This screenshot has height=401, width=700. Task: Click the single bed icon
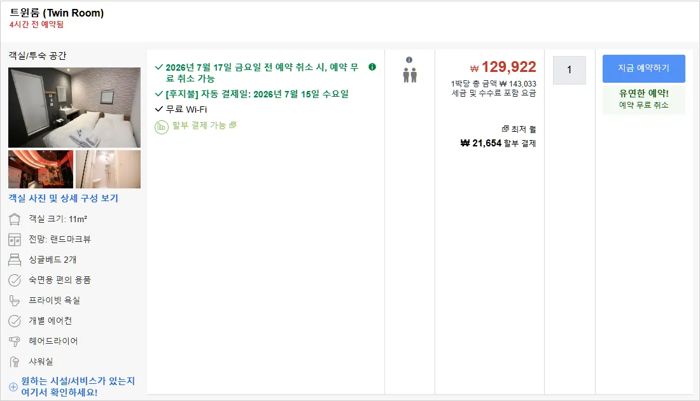pyautogui.click(x=15, y=260)
